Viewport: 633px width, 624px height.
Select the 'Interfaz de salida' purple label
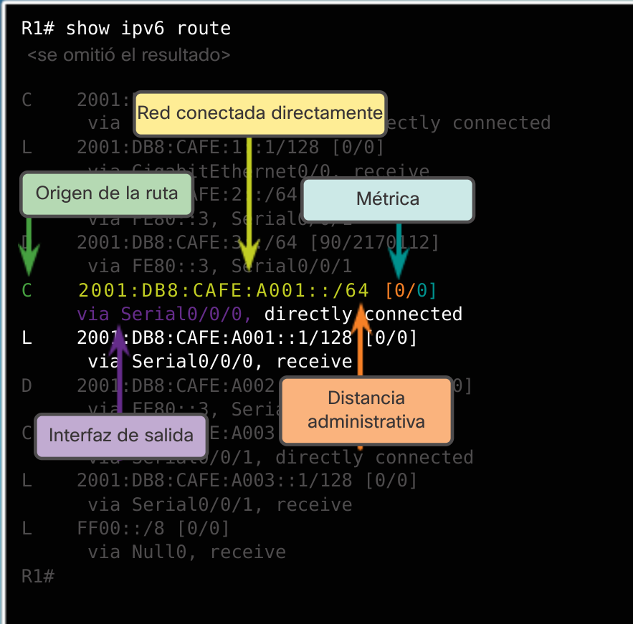120,435
